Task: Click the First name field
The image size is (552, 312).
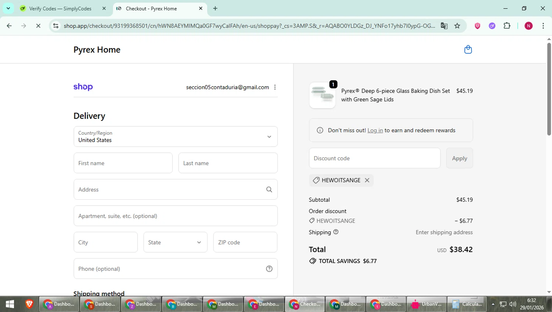Action: click(123, 163)
